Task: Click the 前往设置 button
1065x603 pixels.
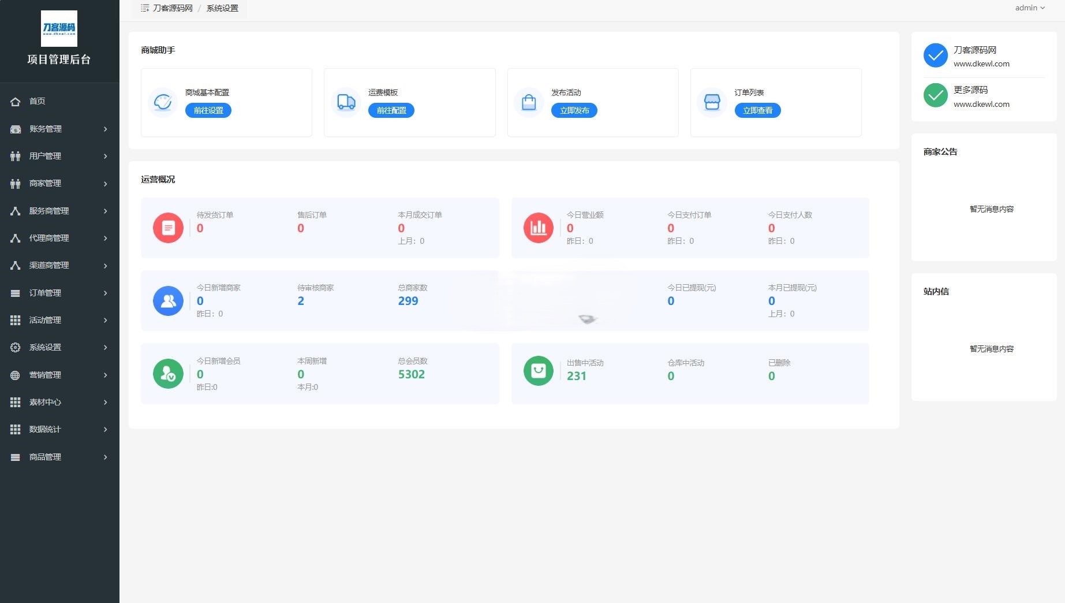Action: point(208,110)
